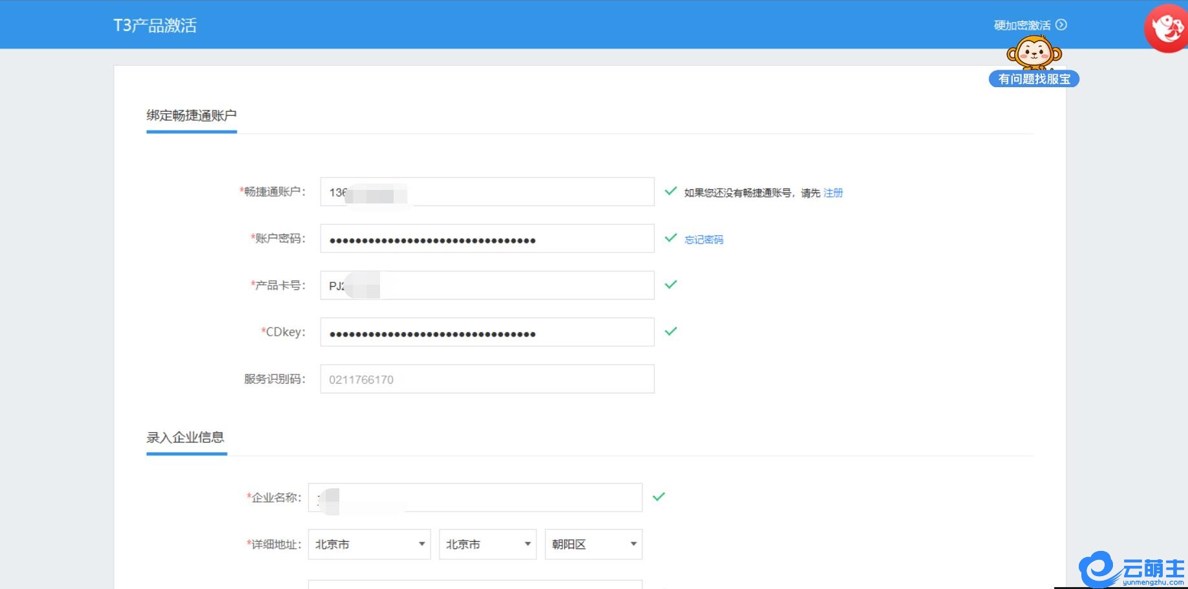The height and width of the screenshot is (589, 1188).
Task: Click green checkmark beside 企业名称 field
Action: [659, 497]
